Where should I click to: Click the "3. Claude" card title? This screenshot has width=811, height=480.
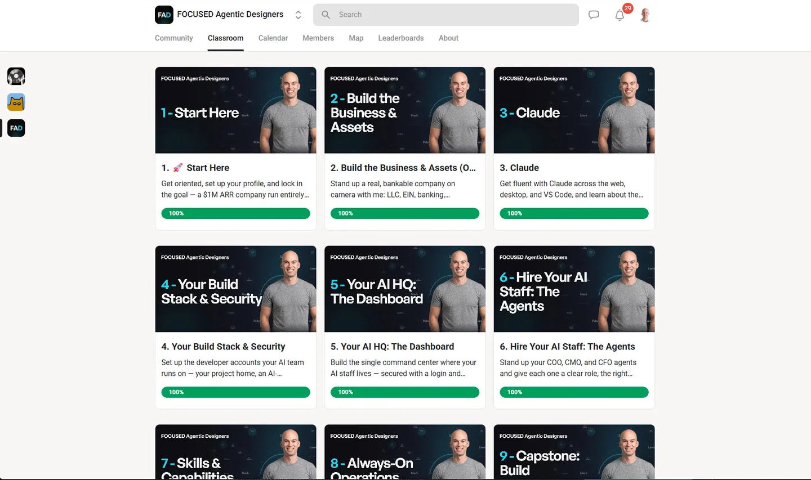(519, 168)
